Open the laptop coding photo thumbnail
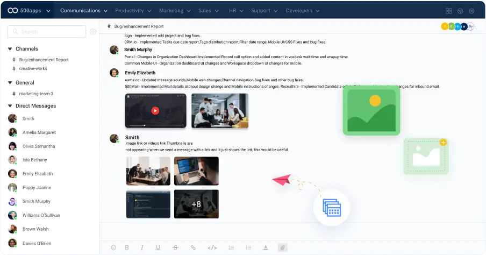486x255 pixels. [196, 171]
